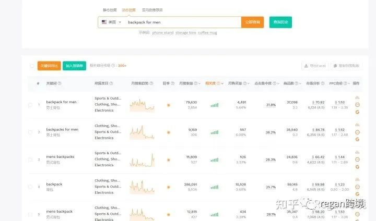Click round more-options icon for 'backpack for men'
This screenshot has width=376, height=221.
click(357, 105)
